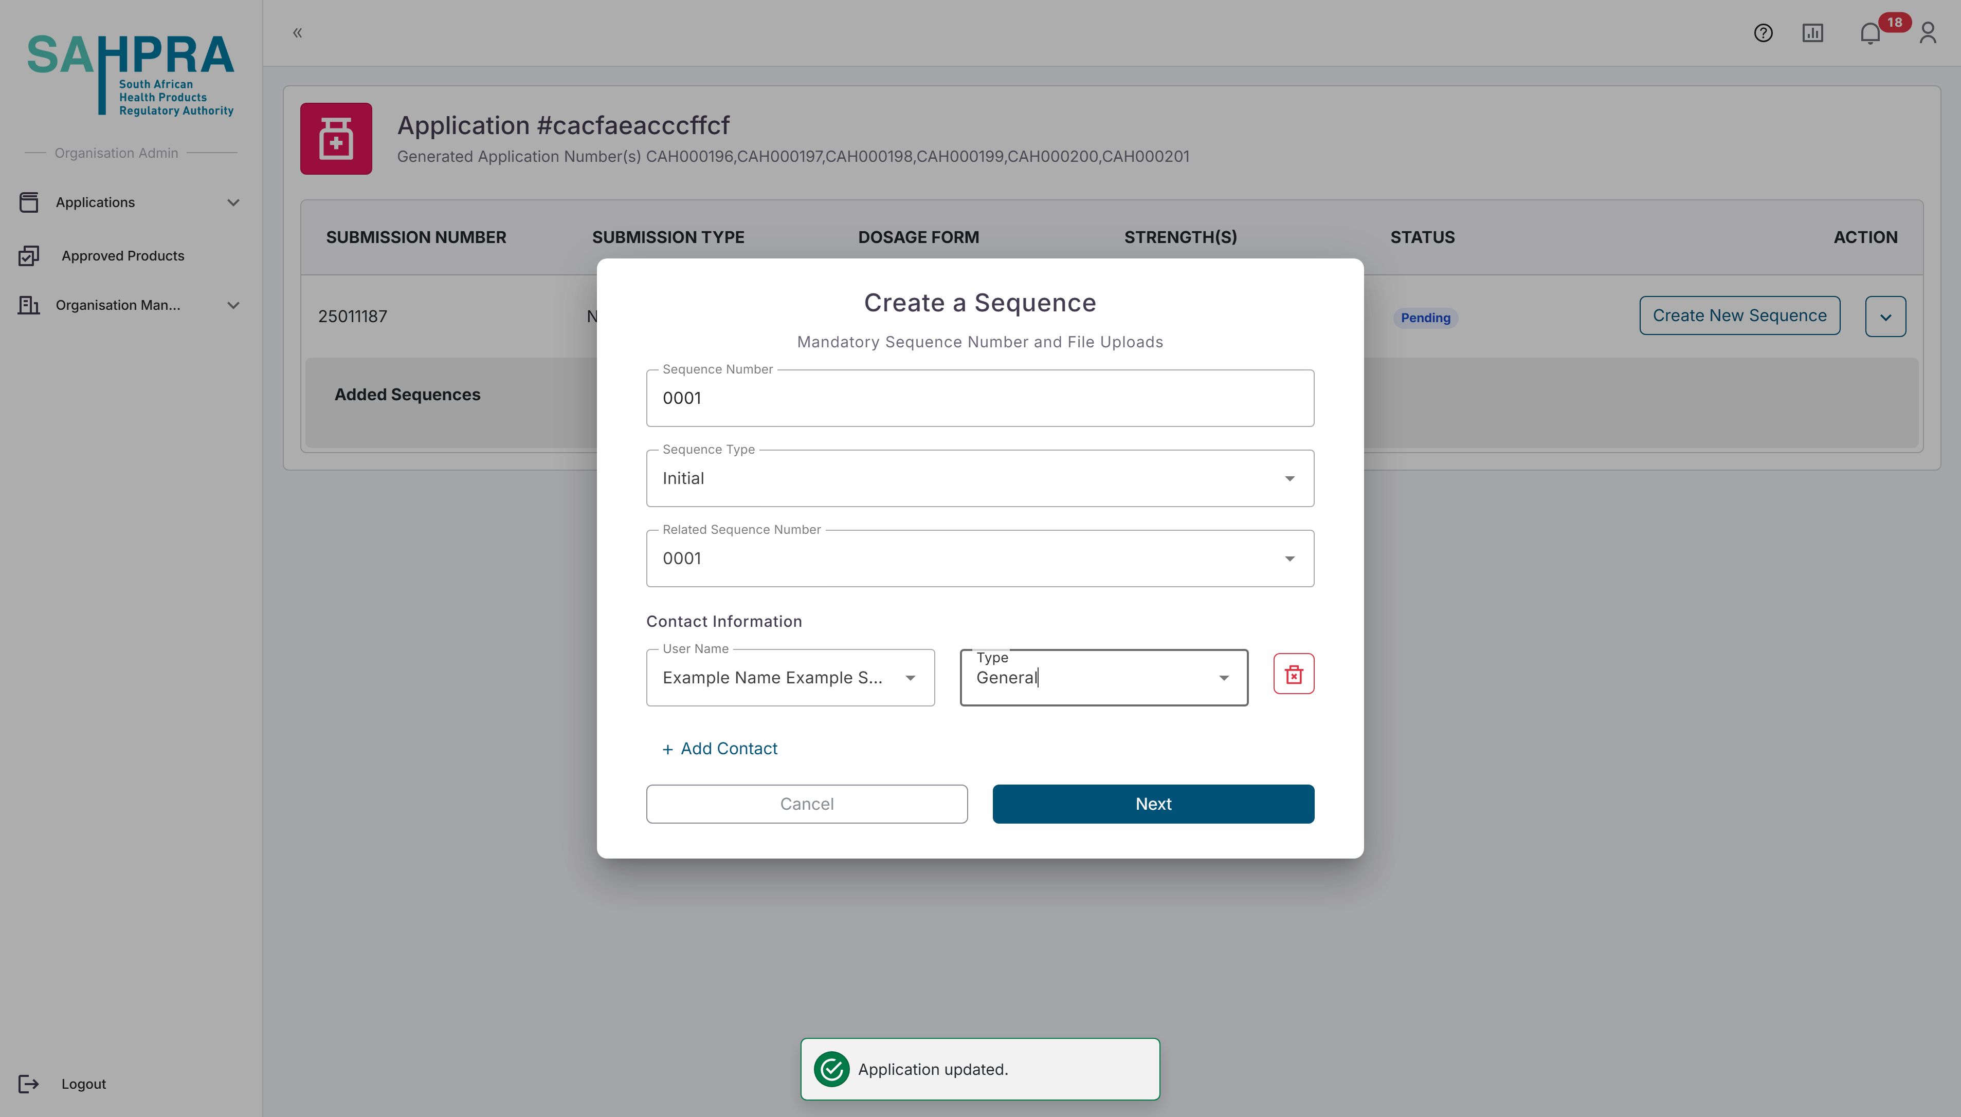Image resolution: width=1961 pixels, height=1117 pixels.
Task: Click Logout in the sidebar
Action: pyautogui.click(x=84, y=1084)
